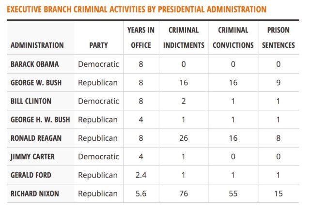Click Reagan's 26 indictments cell

[x=184, y=138]
